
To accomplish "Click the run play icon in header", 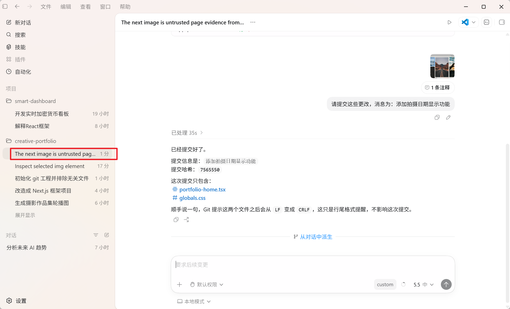I will (449, 22).
